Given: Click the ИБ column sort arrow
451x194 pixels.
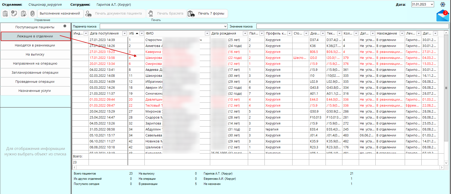Looking at the screenshot, I should 137,33.
